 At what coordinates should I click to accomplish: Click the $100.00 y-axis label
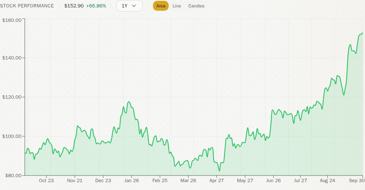click(12, 136)
